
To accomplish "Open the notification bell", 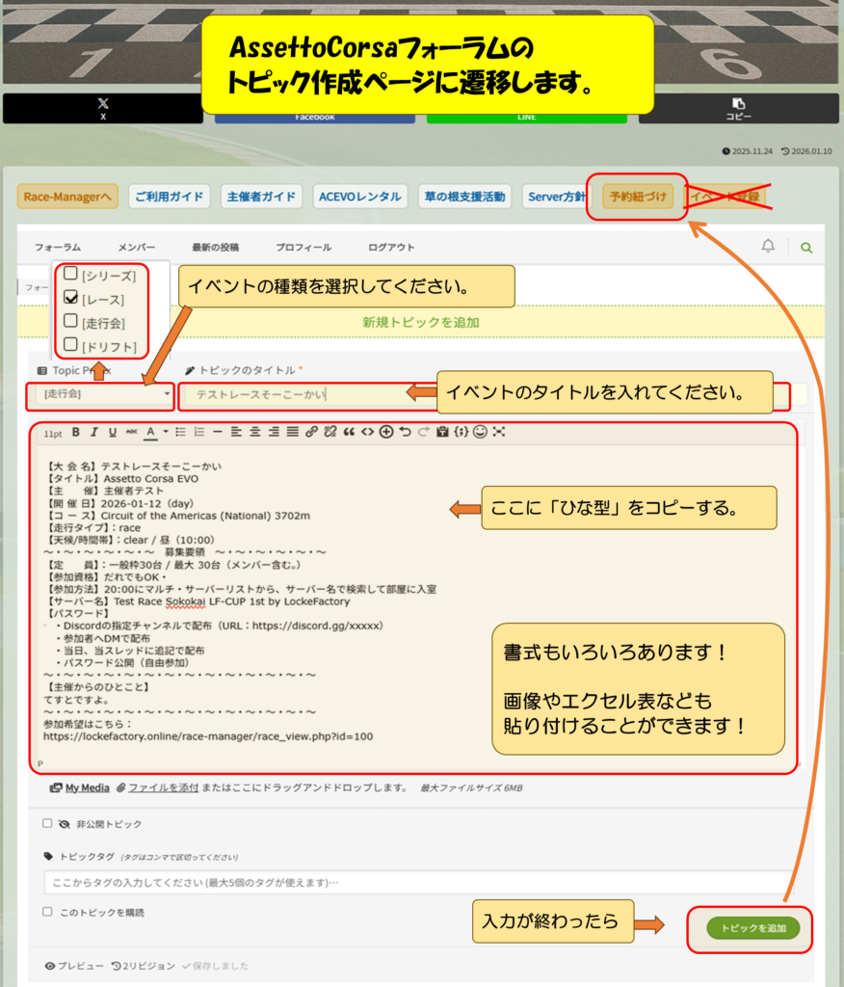I will [768, 247].
